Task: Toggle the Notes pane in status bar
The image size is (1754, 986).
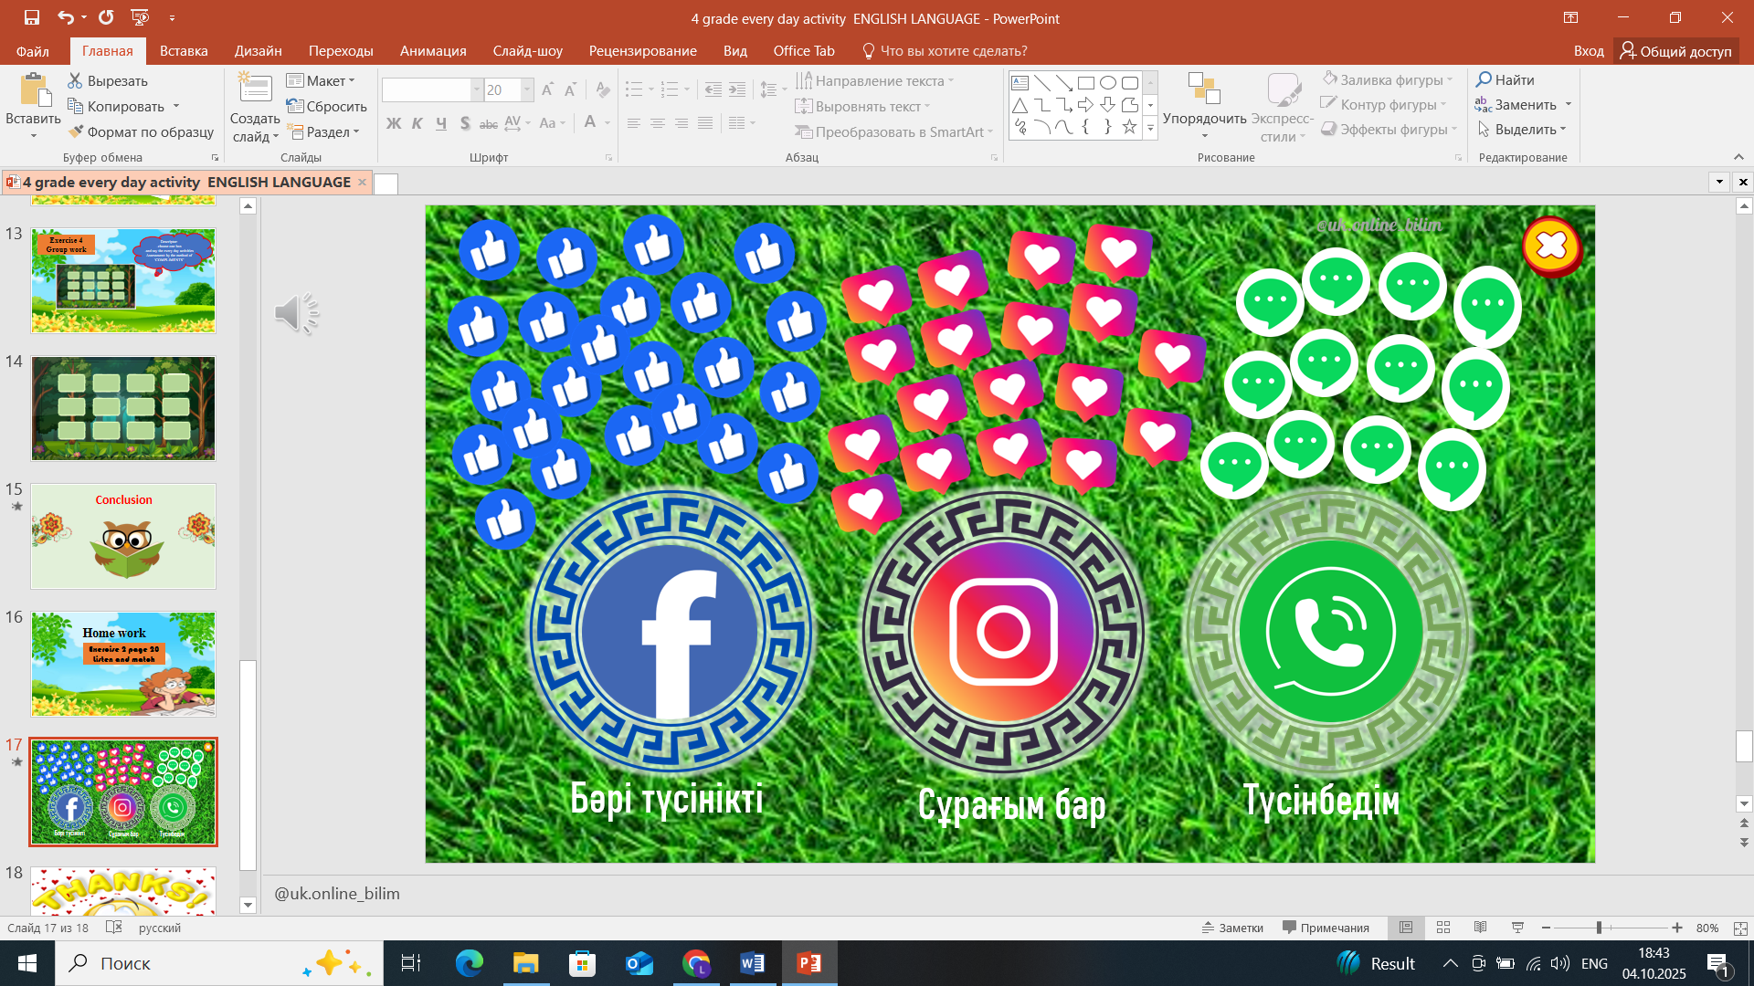Action: click(1232, 928)
